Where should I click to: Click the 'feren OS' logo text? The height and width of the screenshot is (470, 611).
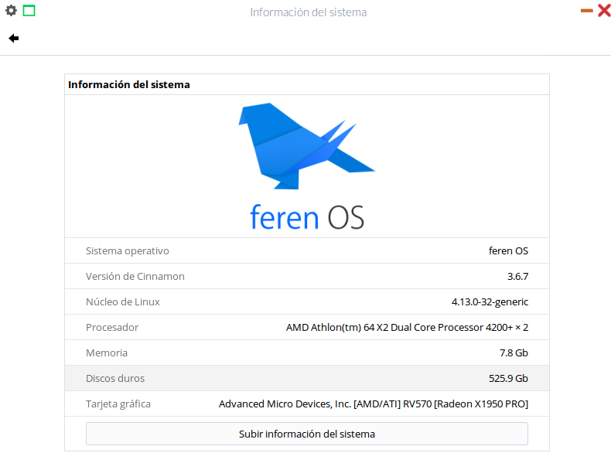click(x=306, y=216)
